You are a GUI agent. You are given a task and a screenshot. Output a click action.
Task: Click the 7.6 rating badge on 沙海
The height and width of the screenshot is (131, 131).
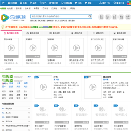(x=37, y=77)
